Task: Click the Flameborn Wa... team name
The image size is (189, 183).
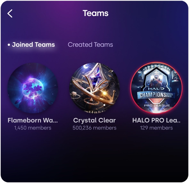Action: [x=33, y=120]
